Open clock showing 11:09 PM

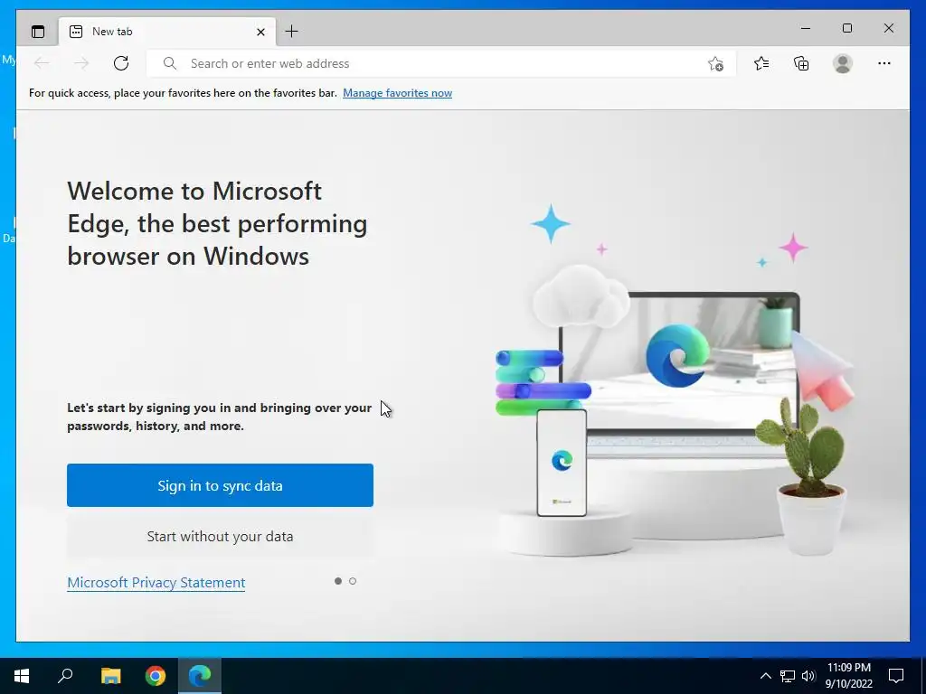848,676
